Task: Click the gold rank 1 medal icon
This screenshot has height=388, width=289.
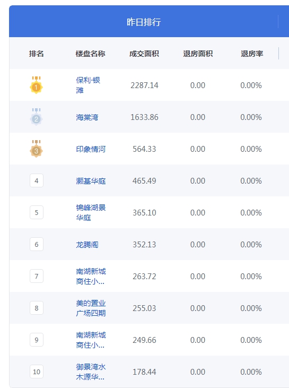Action: pos(37,85)
